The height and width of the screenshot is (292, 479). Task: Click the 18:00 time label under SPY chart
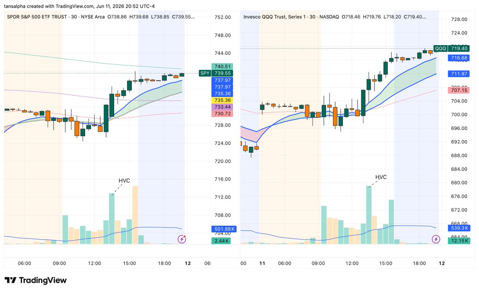pyautogui.click(x=164, y=264)
